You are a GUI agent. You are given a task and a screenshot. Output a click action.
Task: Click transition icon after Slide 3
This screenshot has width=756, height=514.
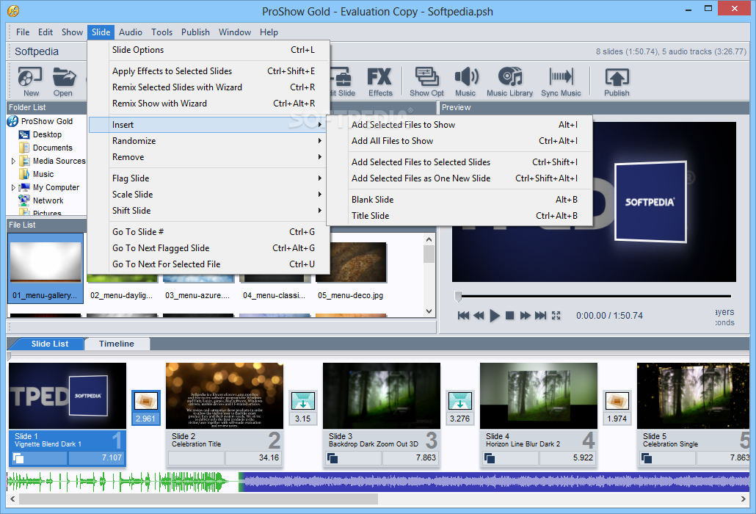click(460, 401)
